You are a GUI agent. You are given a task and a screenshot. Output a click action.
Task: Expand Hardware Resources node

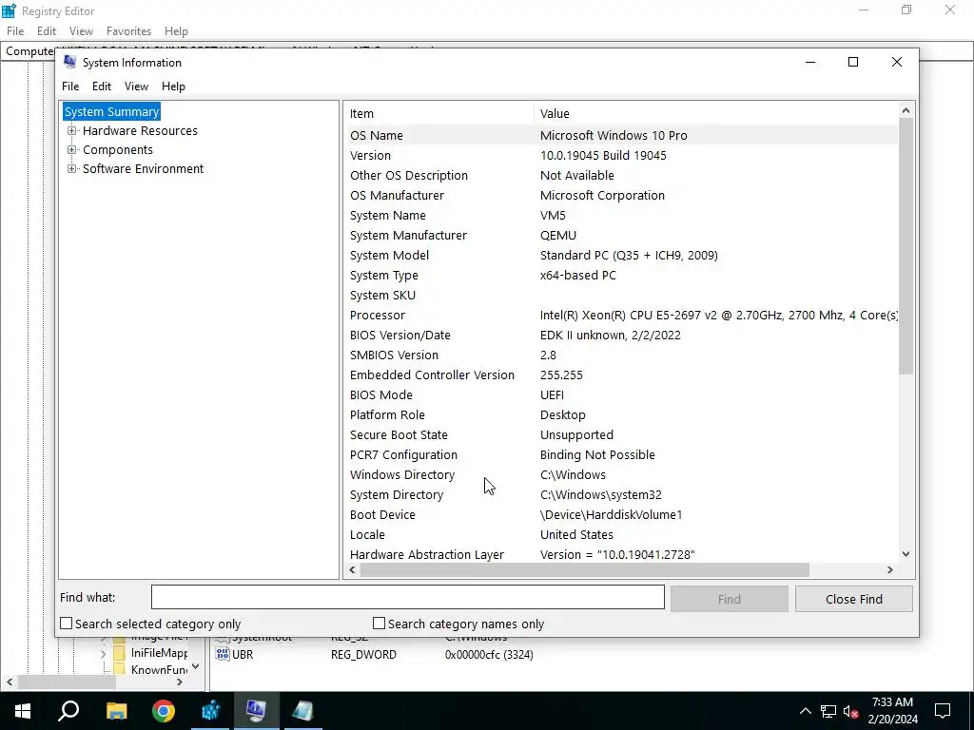(72, 131)
